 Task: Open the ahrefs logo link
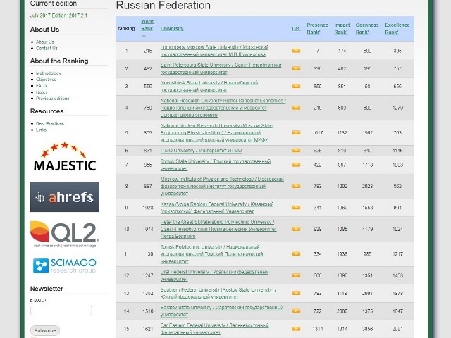point(65,197)
